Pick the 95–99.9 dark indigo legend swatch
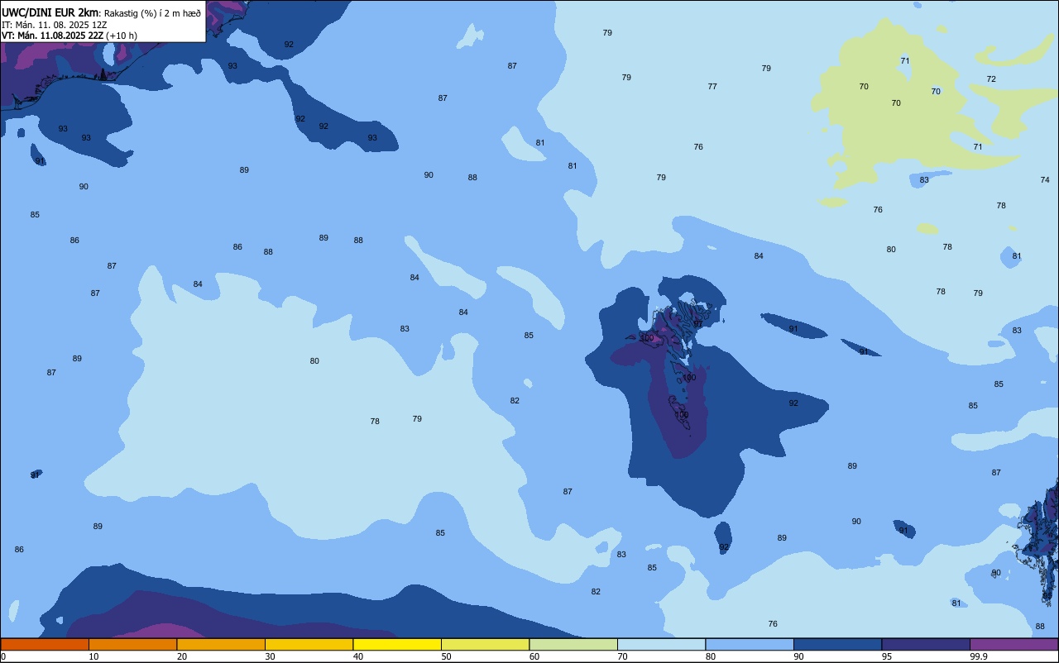 click(926, 644)
